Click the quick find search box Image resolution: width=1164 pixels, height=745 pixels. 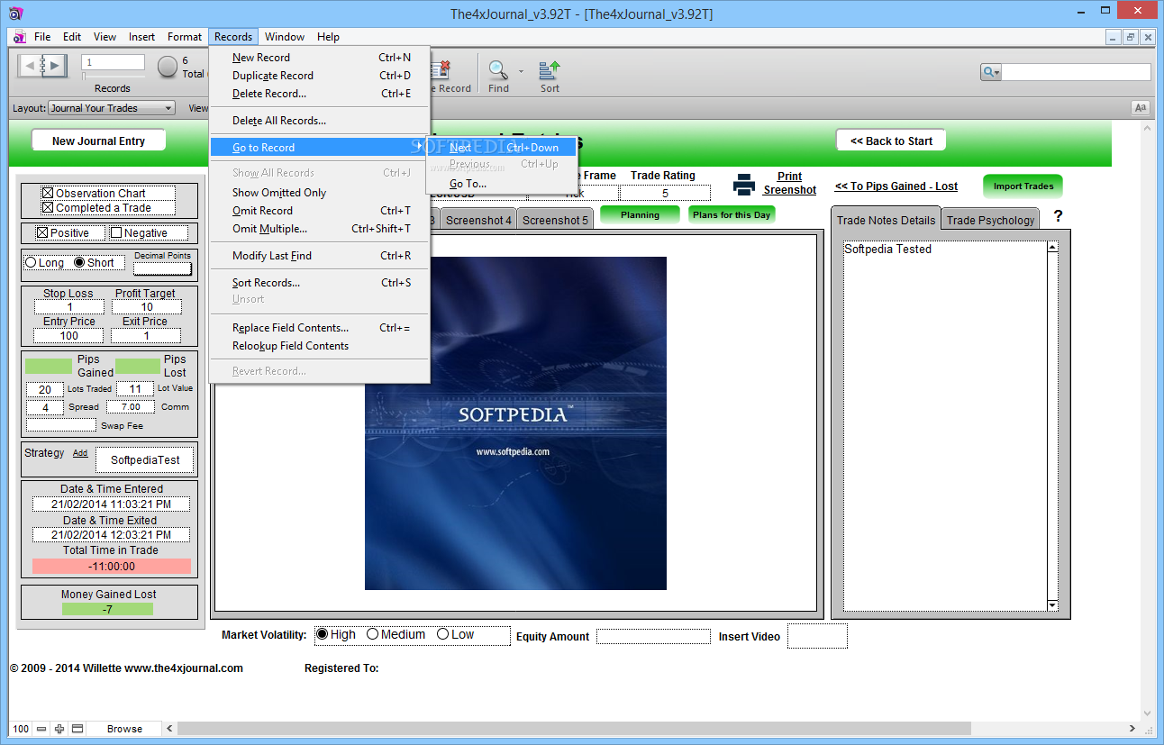pyautogui.click(x=1076, y=72)
